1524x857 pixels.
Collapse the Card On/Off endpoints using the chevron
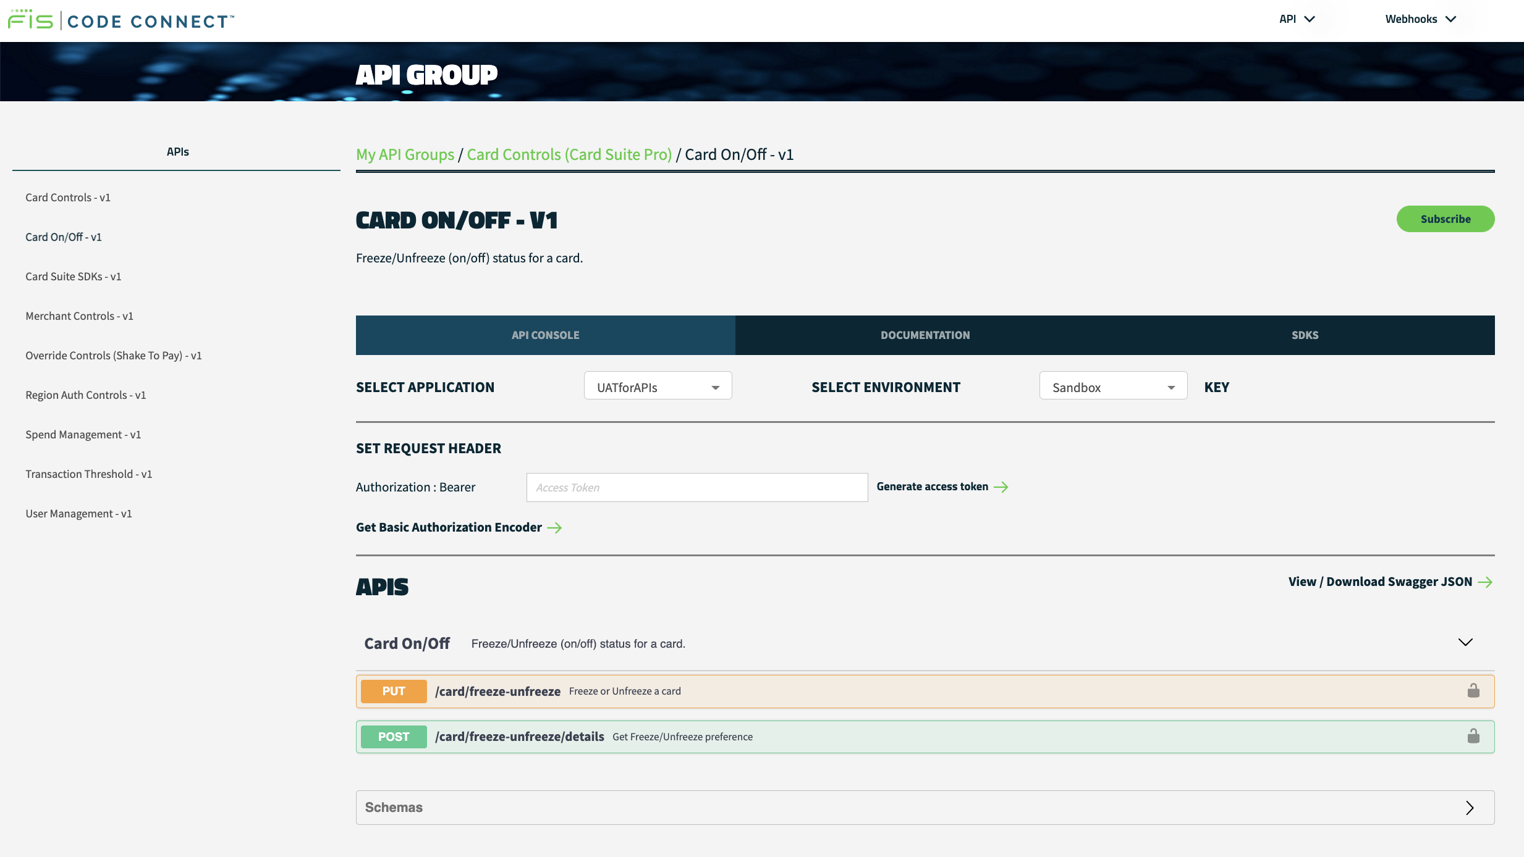tap(1465, 642)
